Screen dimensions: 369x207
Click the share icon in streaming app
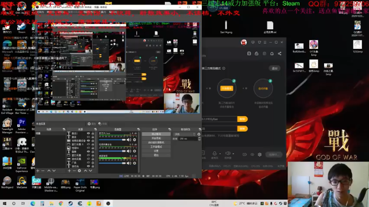point(280,53)
